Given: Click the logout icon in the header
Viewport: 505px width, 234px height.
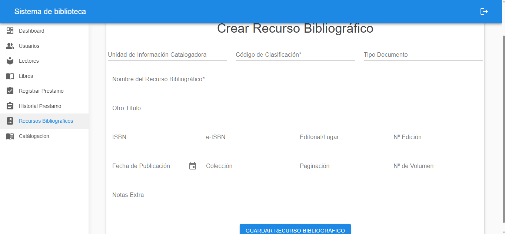Looking at the screenshot, I should click(484, 11).
